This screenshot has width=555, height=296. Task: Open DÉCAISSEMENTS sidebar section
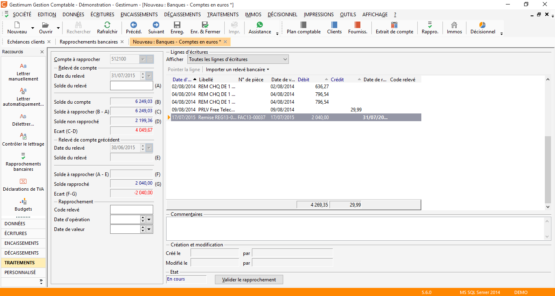(23, 253)
